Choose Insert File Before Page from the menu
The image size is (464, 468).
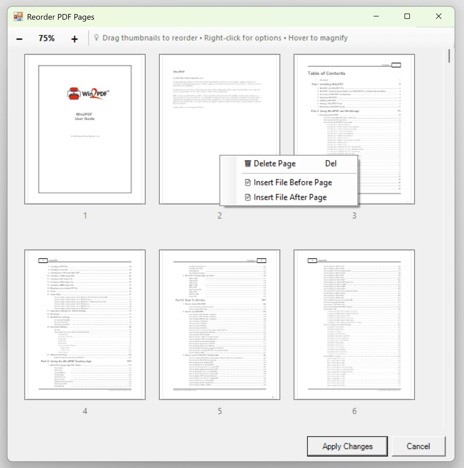[293, 182]
